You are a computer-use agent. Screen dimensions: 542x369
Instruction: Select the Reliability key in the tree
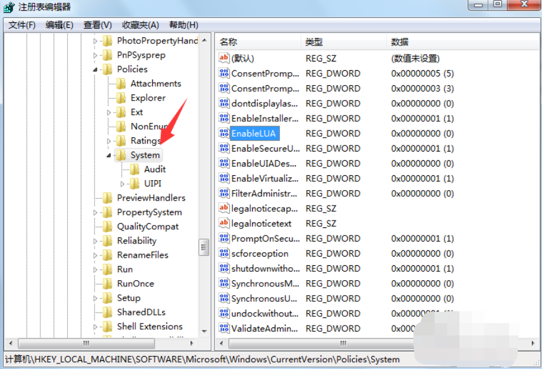[x=137, y=240]
